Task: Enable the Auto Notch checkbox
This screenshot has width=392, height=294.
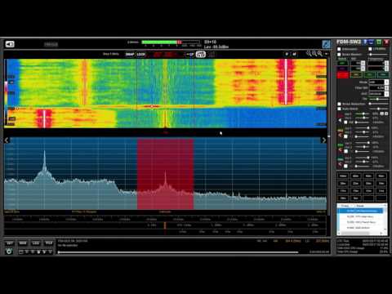Action: point(339,109)
